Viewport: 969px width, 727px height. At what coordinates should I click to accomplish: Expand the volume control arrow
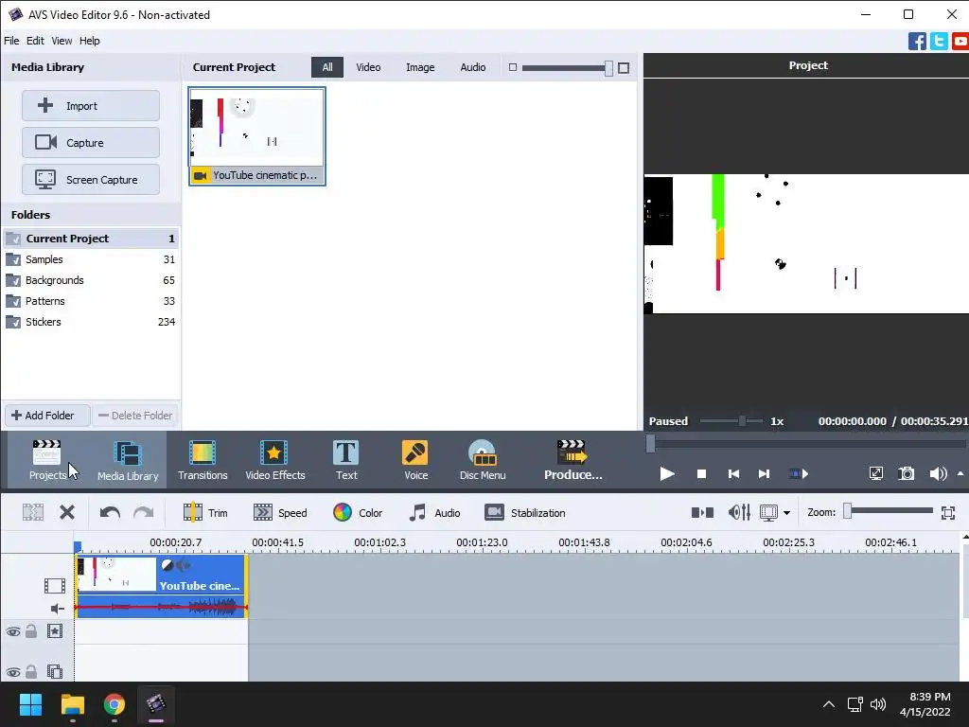pos(960,473)
